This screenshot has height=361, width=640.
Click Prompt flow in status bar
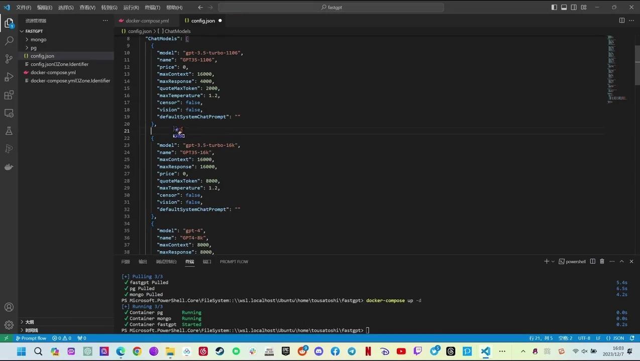pyautogui.click(x=31, y=338)
